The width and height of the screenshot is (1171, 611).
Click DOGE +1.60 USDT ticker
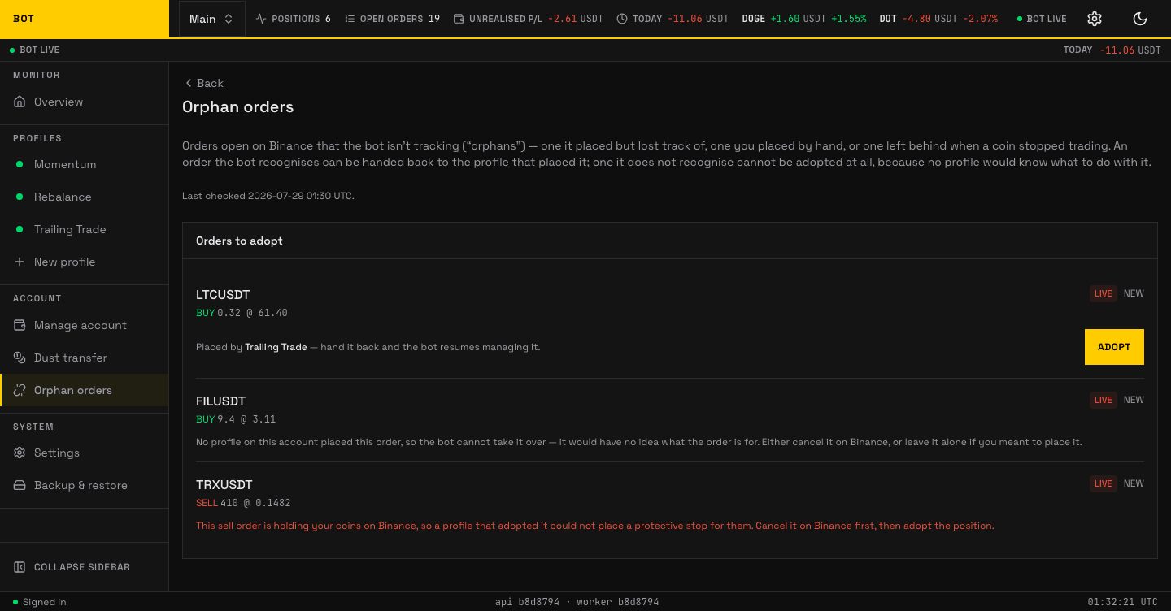(804, 19)
